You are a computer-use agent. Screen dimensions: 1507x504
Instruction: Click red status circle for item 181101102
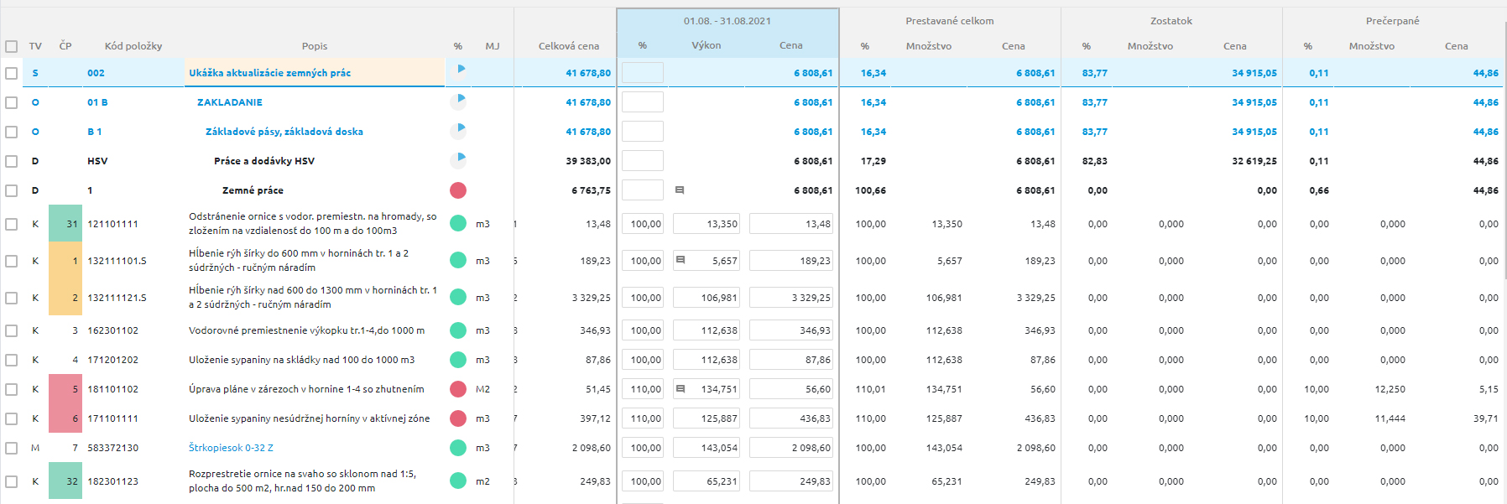point(458,389)
